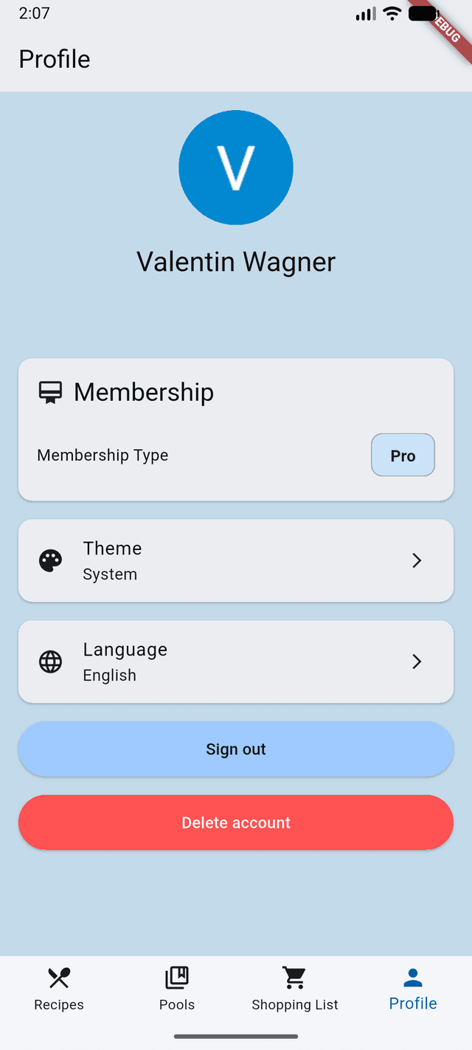Open the Pools bookmark collection icon

[x=177, y=978]
